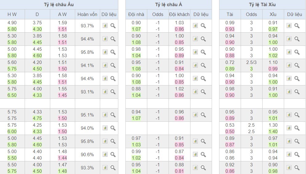Select the highlighted Tài value 0.50
This screenshot has width=306, height=174.
coord(230,131)
